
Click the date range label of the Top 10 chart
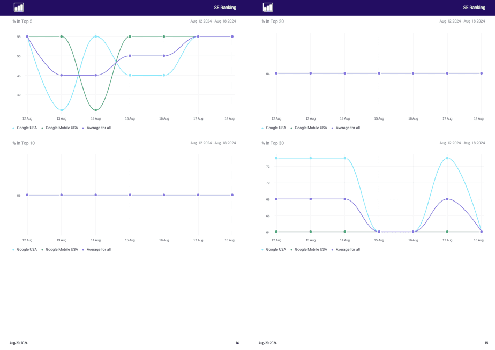coord(213,143)
